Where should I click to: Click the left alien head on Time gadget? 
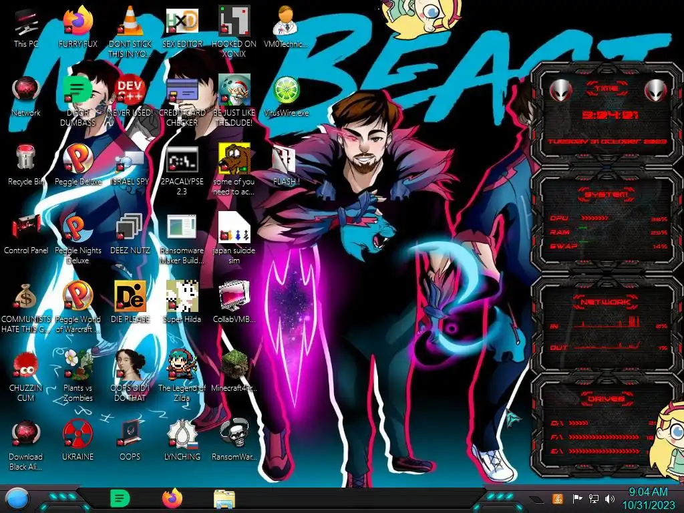[560, 91]
